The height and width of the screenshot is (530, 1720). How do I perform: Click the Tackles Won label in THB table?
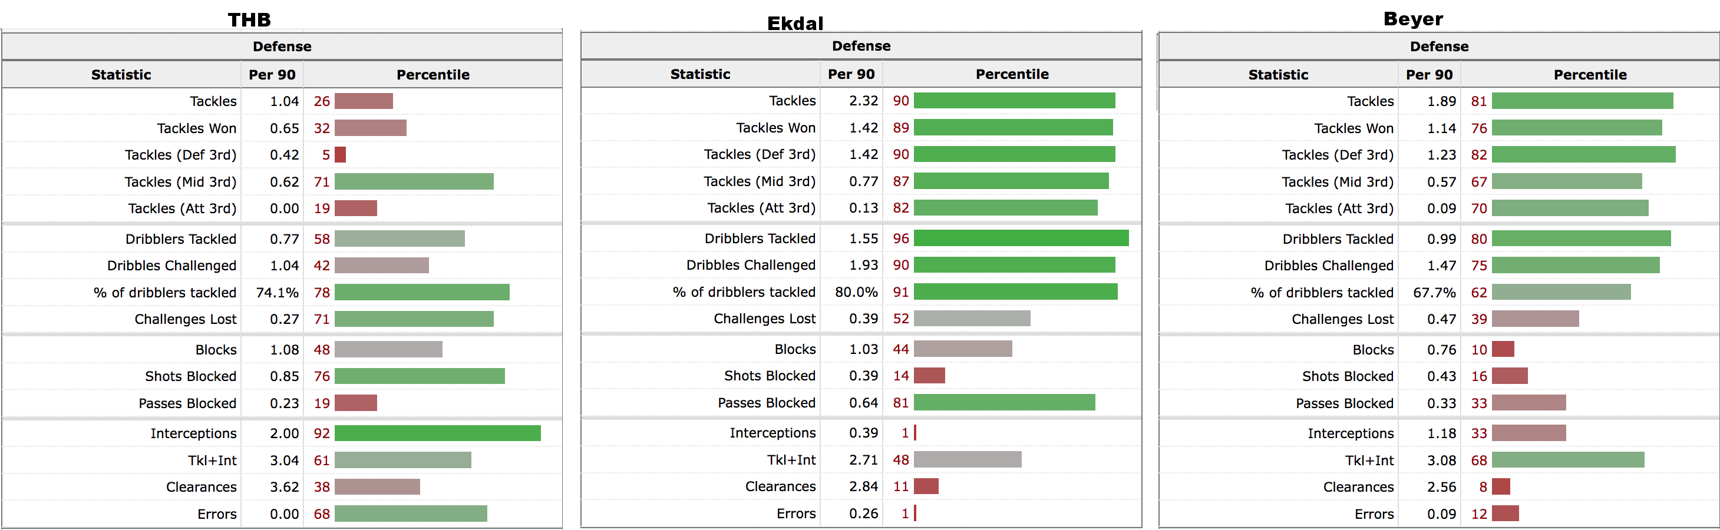pyautogui.click(x=196, y=128)
